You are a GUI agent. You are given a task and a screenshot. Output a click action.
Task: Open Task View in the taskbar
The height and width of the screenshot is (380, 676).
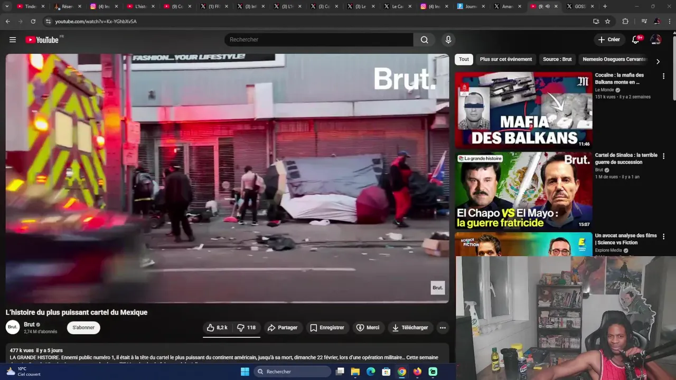pos(340,372)
